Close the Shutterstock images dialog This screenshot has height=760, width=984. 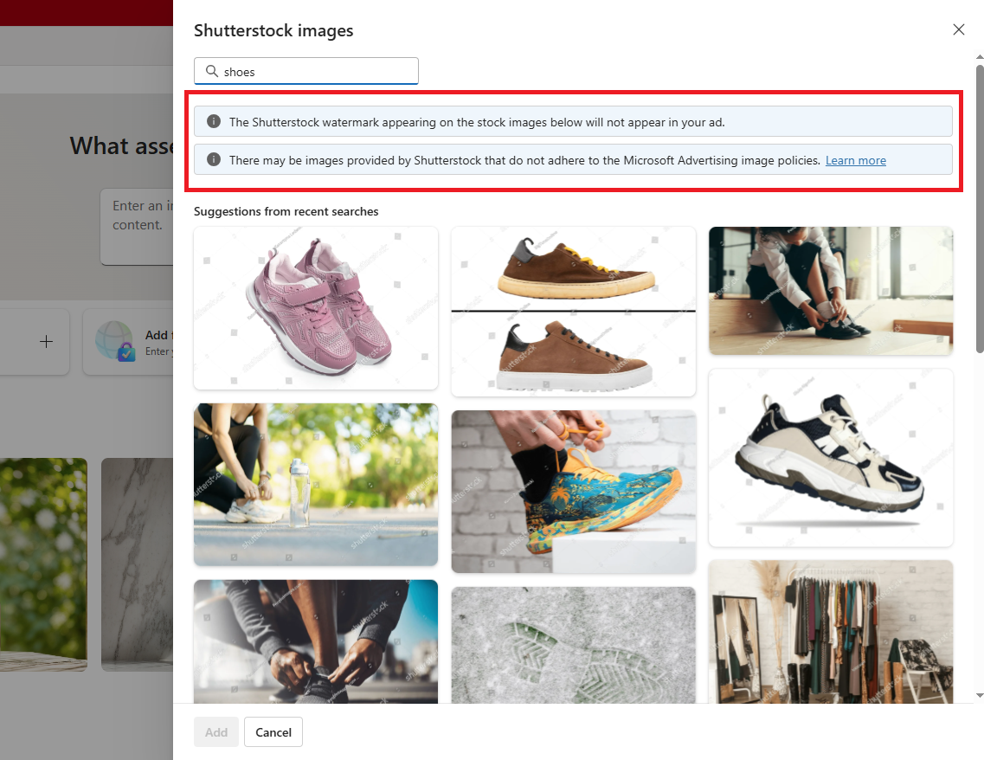(x=958, y=29)
